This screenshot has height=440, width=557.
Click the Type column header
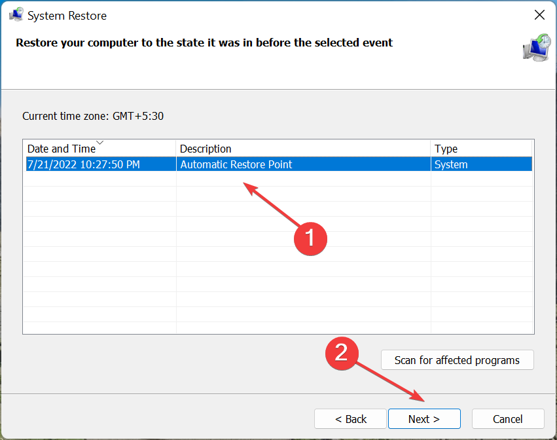[x=481, y=149]
